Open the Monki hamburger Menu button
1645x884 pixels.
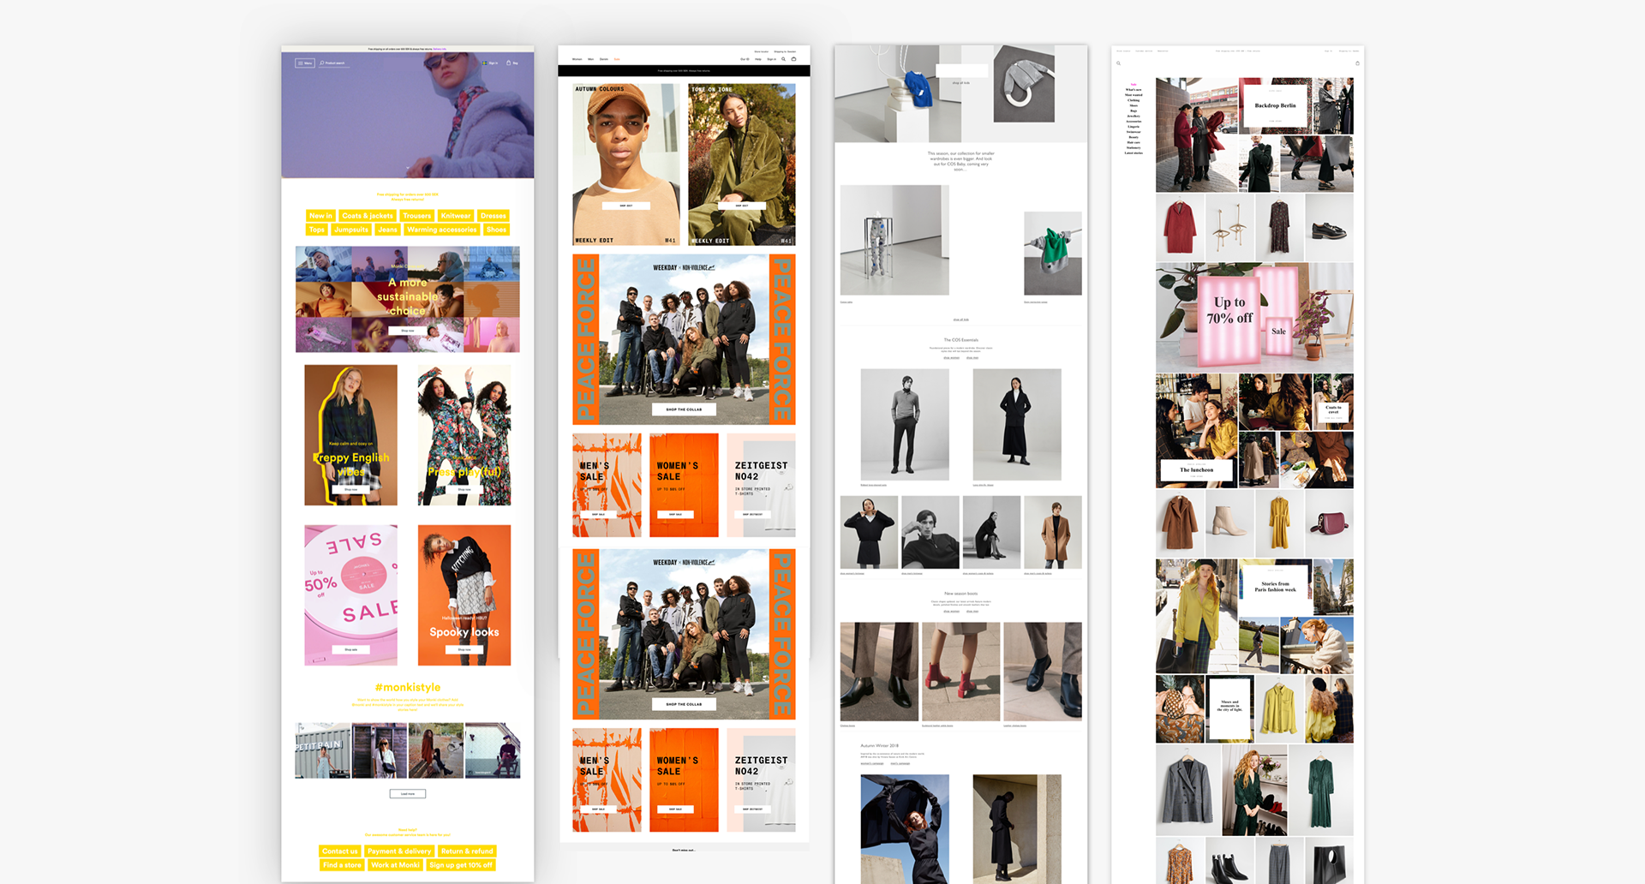[x=305, y=63]
